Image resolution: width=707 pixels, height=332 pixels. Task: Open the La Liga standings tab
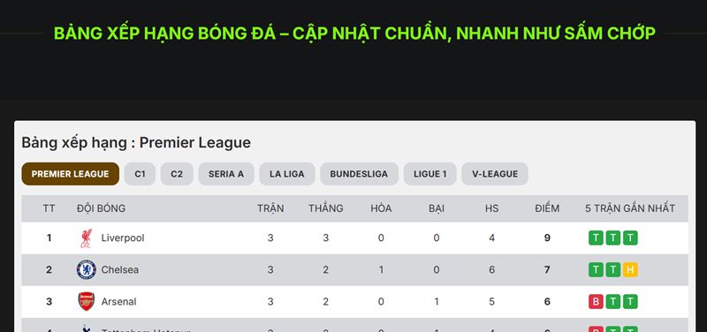tap(287, 174)
